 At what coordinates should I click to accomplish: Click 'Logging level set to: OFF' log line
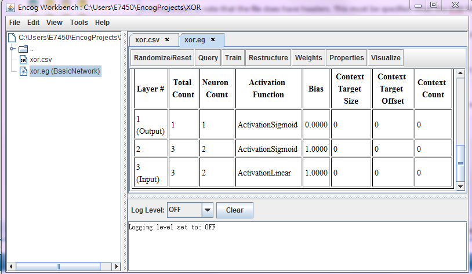pos(172,227)
